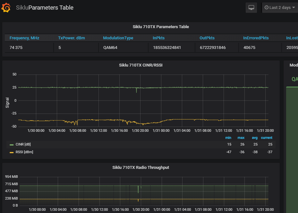Click the clock icon in the time picker
This screenshot has width=298, height=213.
coord(267,7)
